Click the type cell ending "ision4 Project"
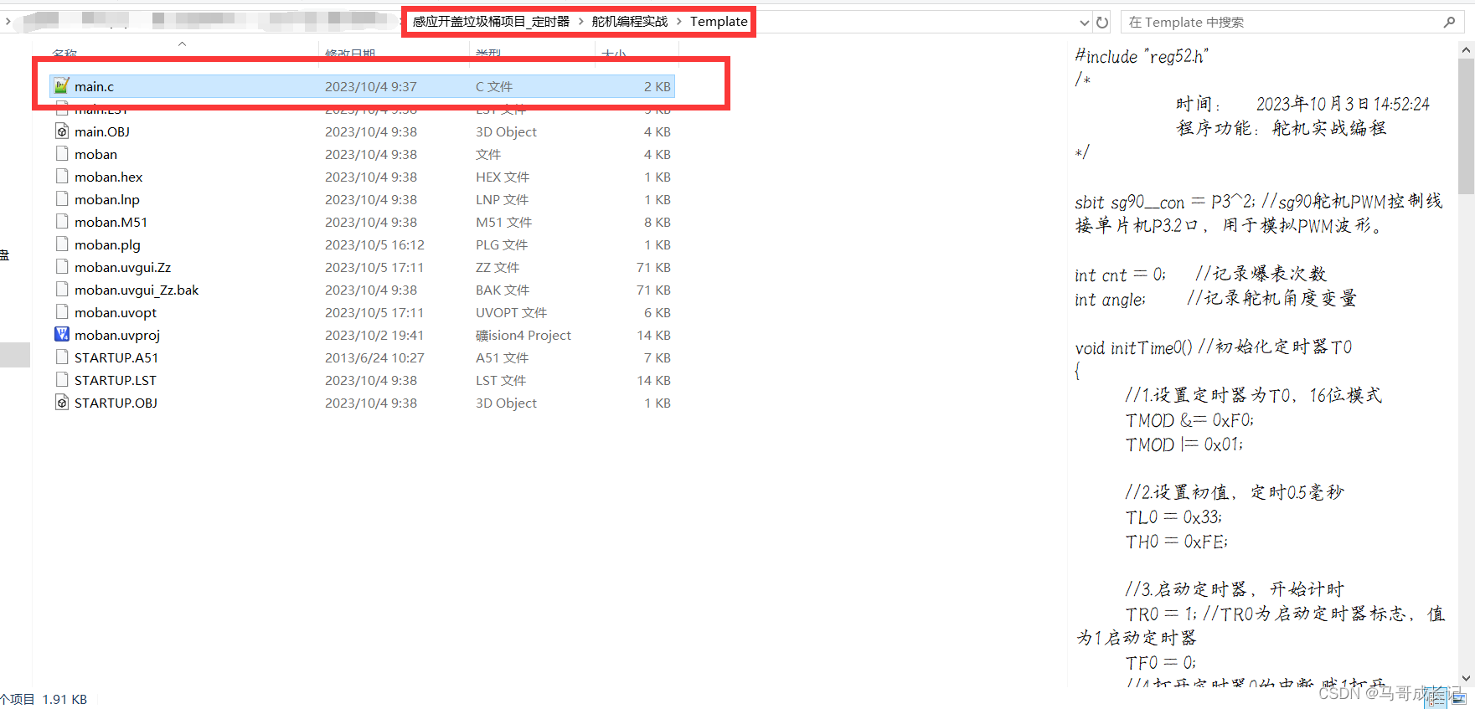The image size is (1475, 709). (x=523, y=335)
